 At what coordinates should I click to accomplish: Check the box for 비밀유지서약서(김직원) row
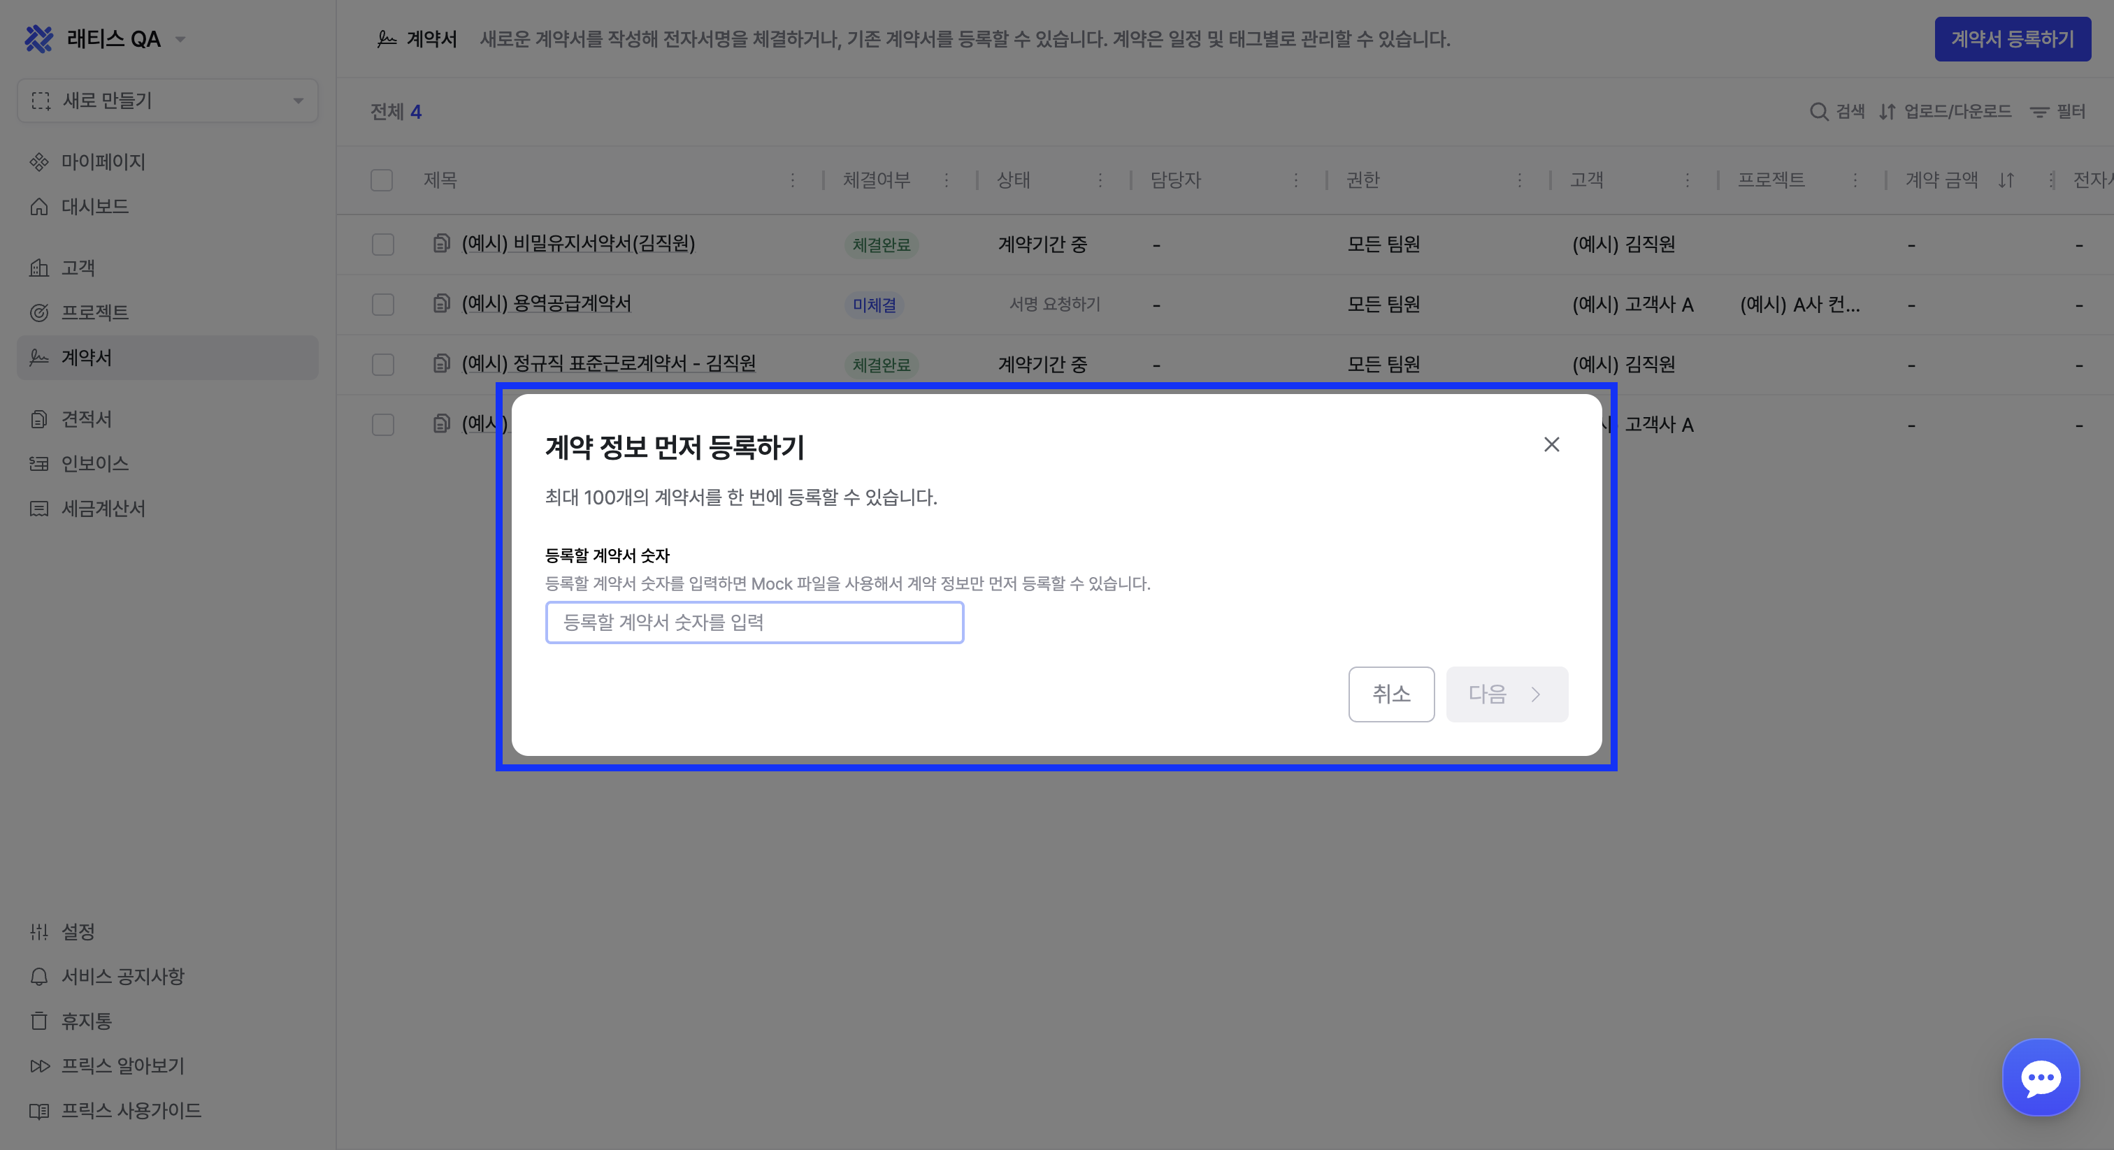(x=382, y=245)
